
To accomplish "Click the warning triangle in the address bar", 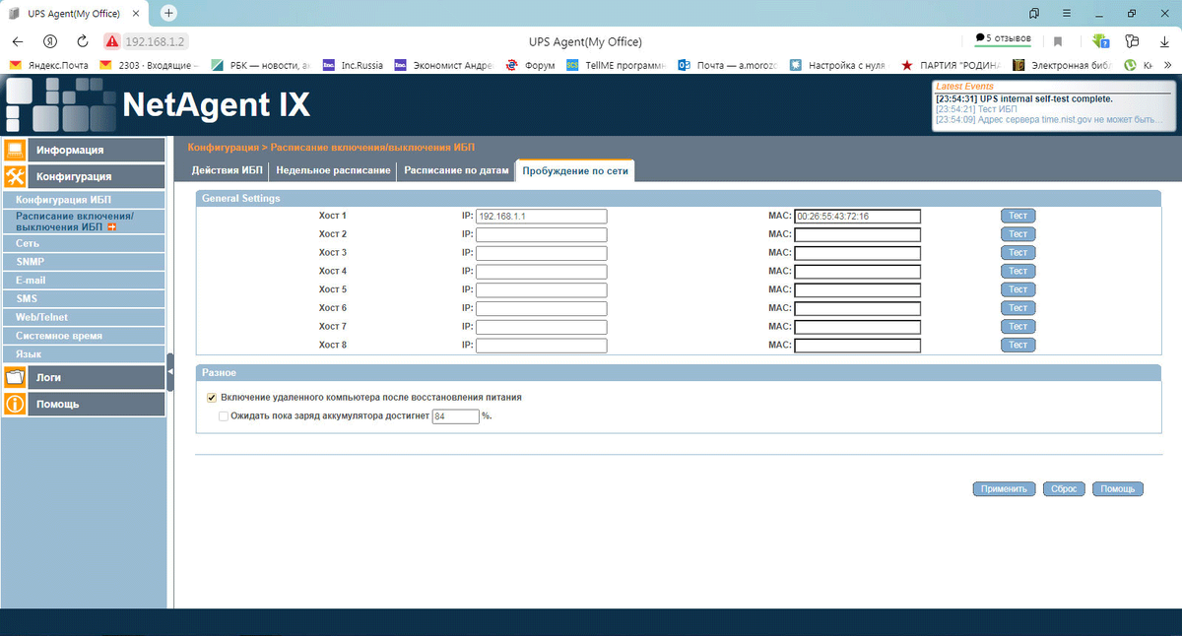I will (110, 40).
